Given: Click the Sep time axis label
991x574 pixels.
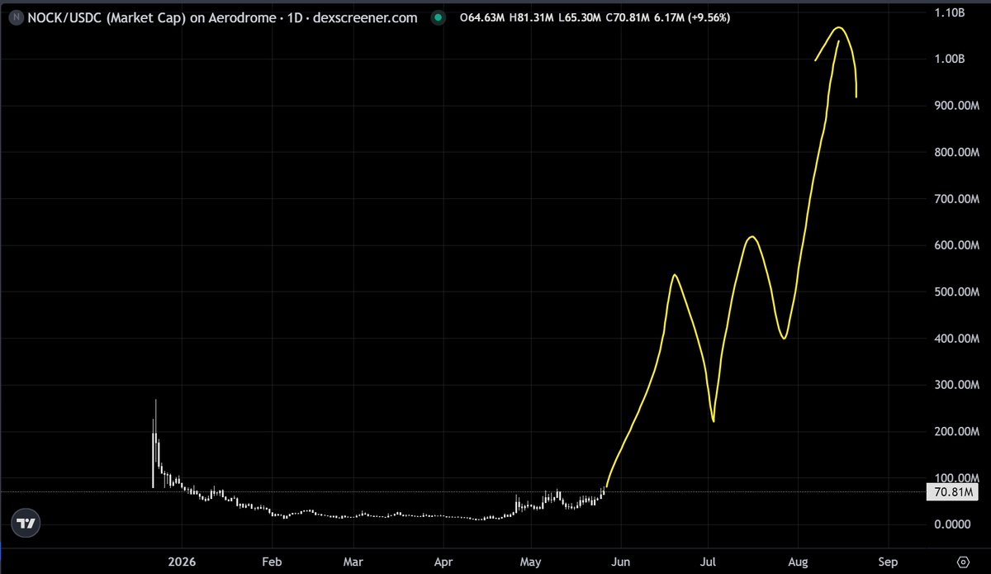Looking at the screenshot, I should click(x=888, y=562).
